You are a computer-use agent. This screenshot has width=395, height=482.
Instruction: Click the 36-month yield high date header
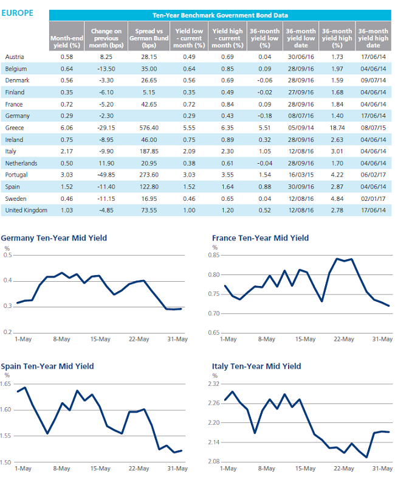coord(373,37)
